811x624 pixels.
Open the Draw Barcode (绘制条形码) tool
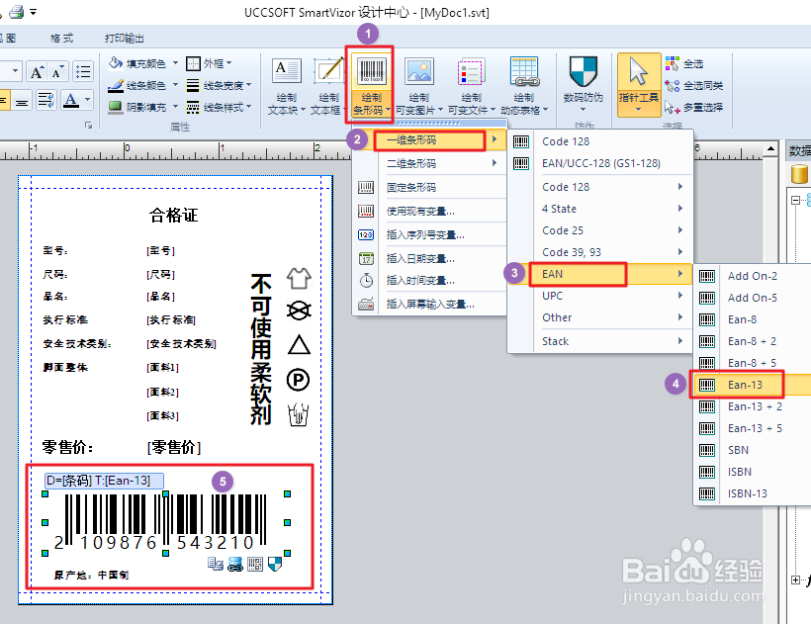tap(370, 86)
